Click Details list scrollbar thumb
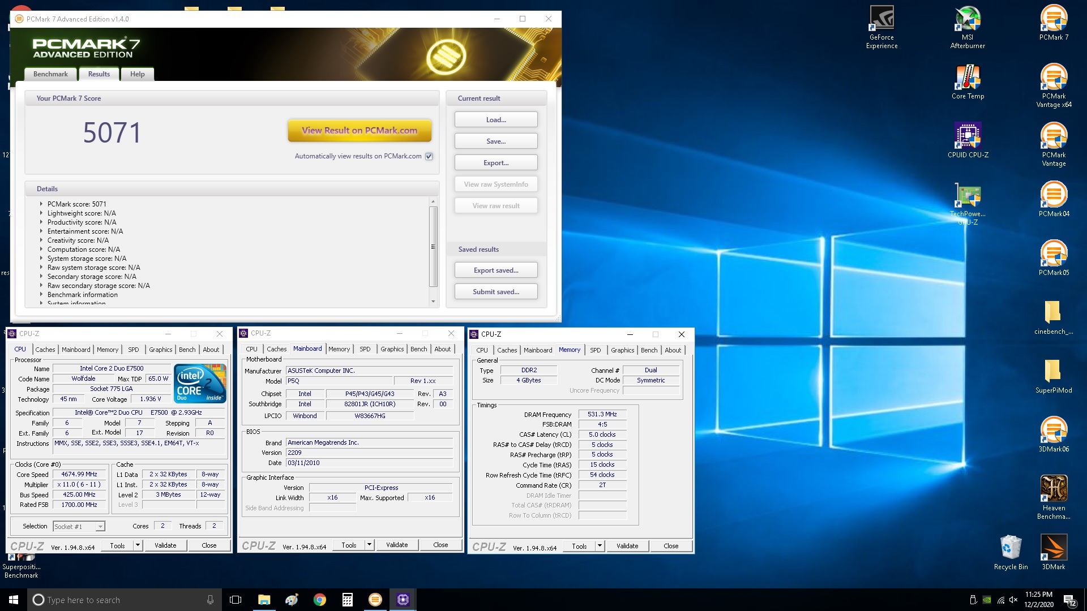This screenshot has height=611, width=1087. click(433, 247)
